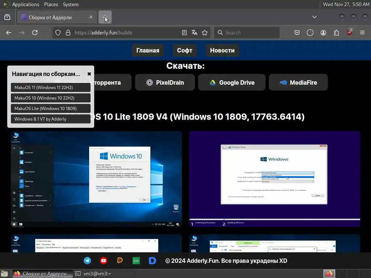Open the Telegram footer icon

(x=87, y=261)
